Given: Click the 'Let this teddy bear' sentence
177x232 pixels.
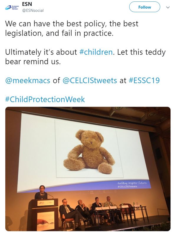Looking at the screenshot, I should [85, 57].
